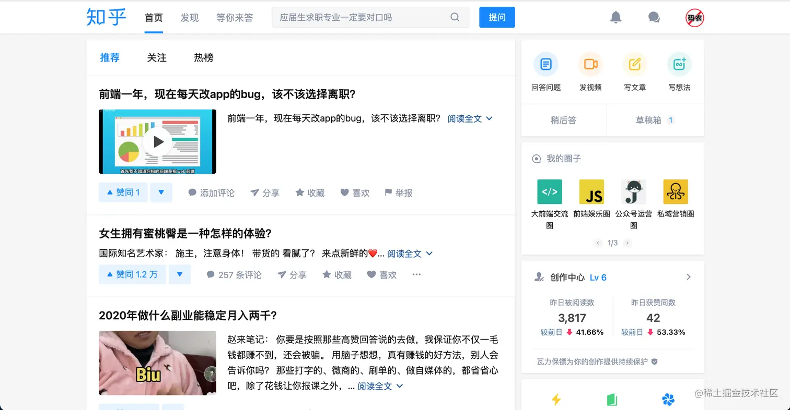Click the 写想法 icon
The width and height of the screenshot is (790, 410).
click(x=679, y=64)
